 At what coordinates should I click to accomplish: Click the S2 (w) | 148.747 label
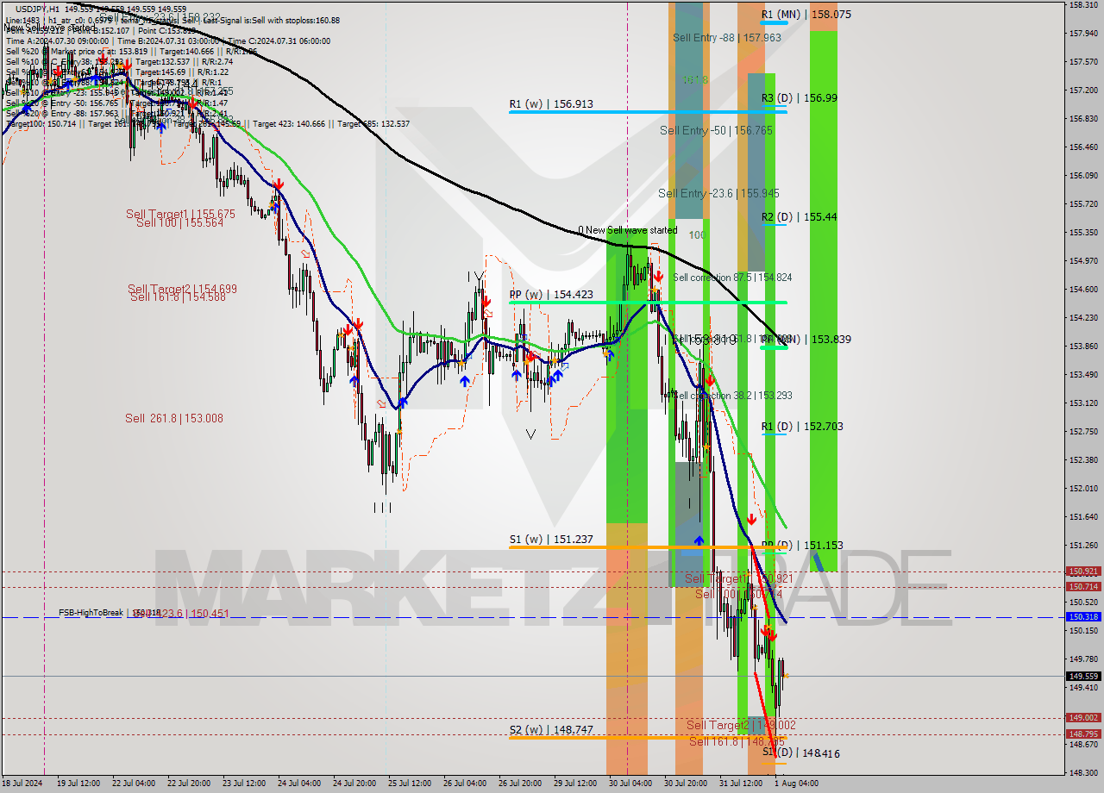point(551,729)
